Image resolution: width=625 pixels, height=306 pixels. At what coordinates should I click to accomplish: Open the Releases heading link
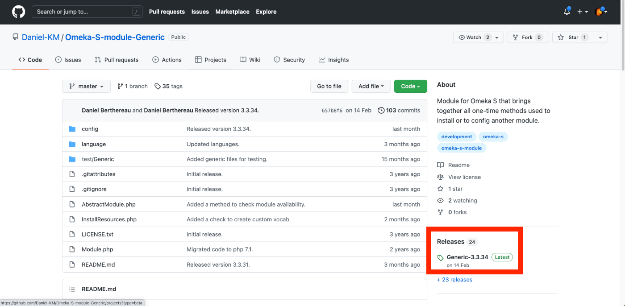pyautogui.click(x=450, y=241)
